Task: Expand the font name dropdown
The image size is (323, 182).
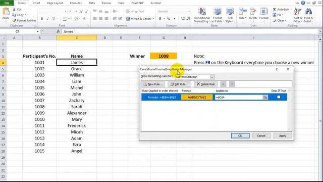Action: [x=65, y=11]
